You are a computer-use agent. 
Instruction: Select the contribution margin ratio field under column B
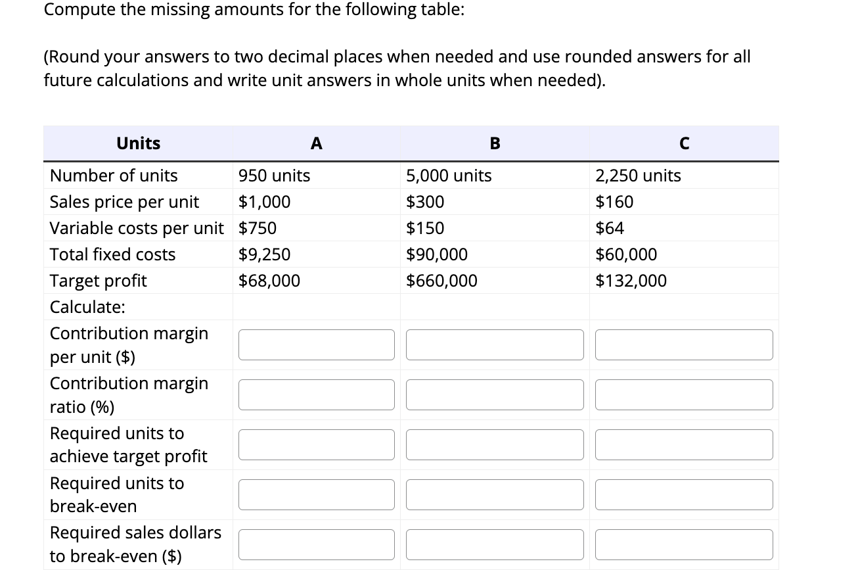pos(495,394)
